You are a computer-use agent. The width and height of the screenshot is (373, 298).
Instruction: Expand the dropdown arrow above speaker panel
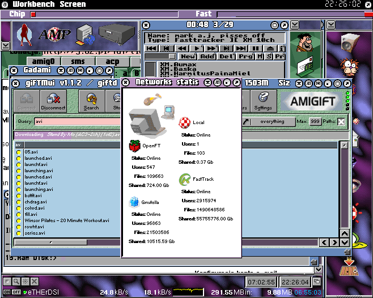pos(331,25)
